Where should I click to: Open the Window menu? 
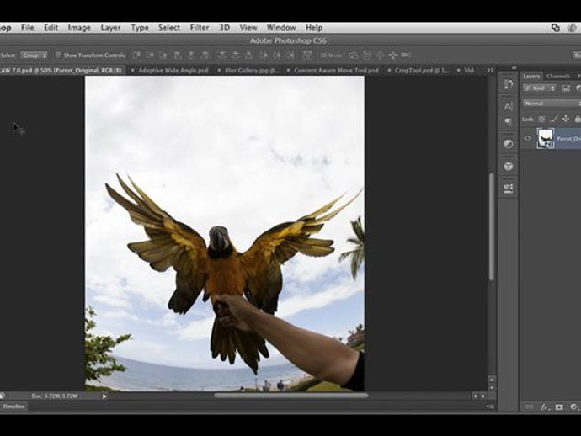[281, 28]
